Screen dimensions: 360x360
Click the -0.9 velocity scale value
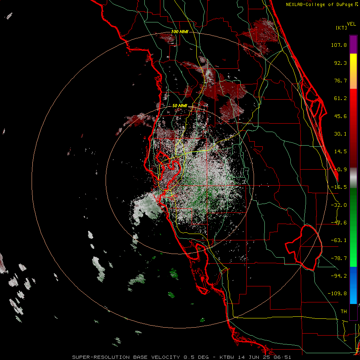tap(340, 170)
